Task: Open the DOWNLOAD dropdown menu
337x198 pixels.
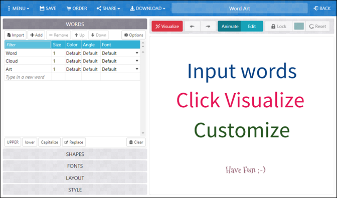Action: coord(147,9)
